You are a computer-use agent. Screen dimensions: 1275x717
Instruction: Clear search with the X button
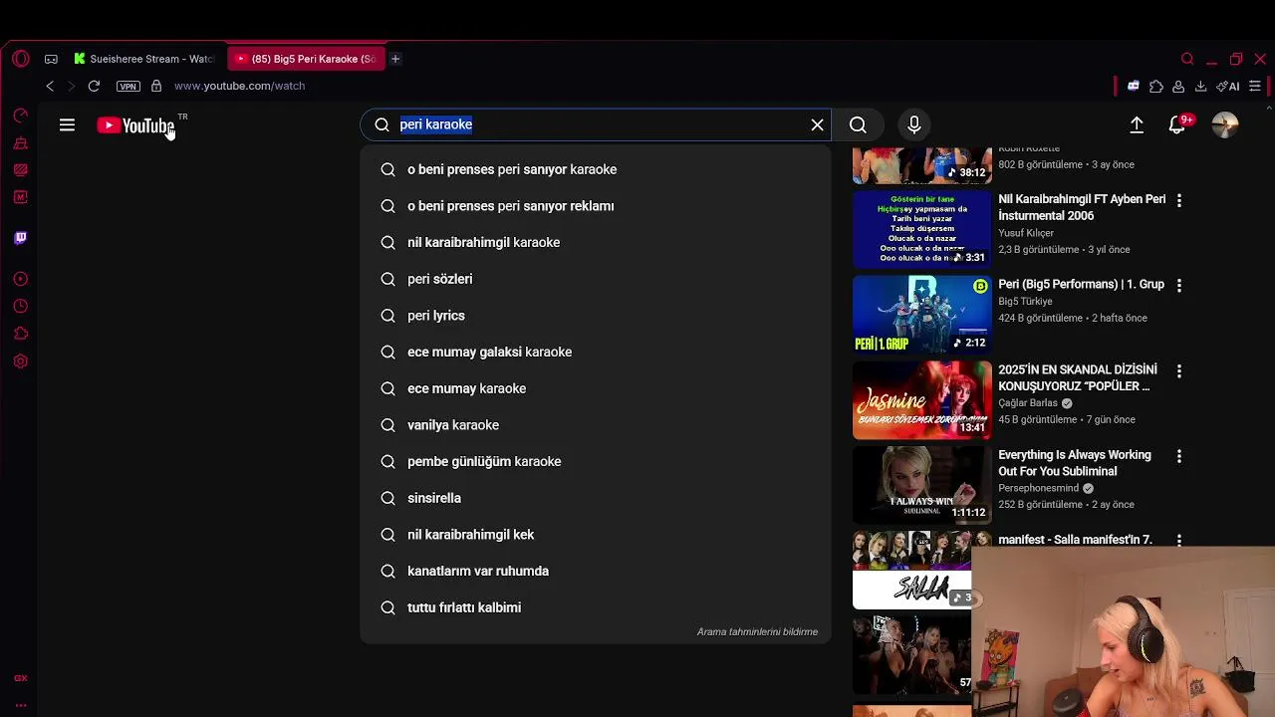pos(818,124)
